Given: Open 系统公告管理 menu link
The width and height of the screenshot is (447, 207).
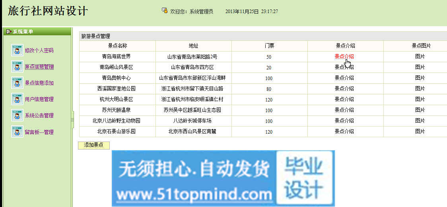Looking at the screenshot, I should click(x=39, y=116).
